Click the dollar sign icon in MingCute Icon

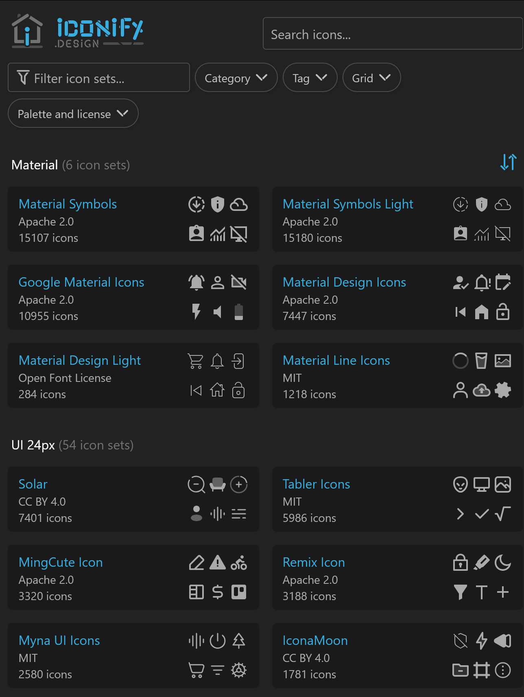[218, 592]
